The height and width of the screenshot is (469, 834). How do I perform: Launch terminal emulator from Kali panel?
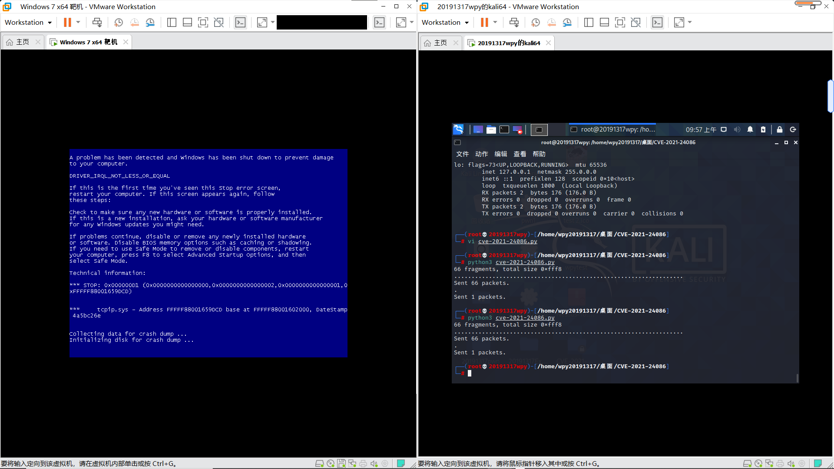coord(504,129)
